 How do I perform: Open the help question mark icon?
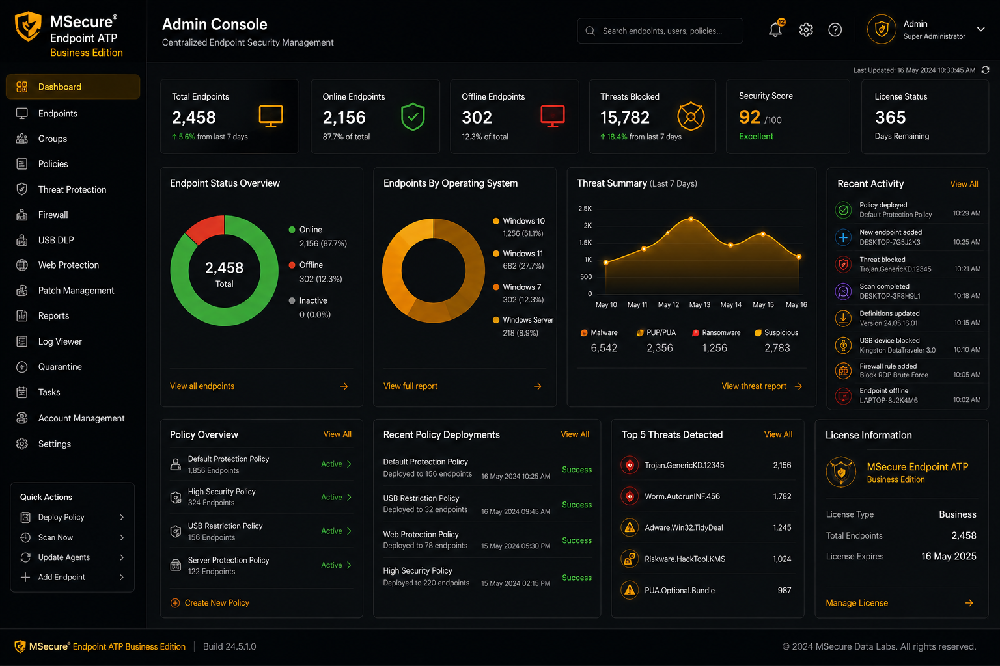[x=835, y=30]
